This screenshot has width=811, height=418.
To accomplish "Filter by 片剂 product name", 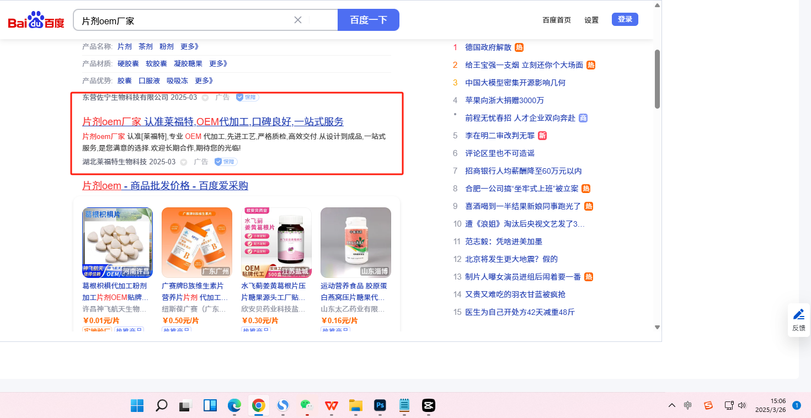I will pyautogui.click(x=125, y=46).
